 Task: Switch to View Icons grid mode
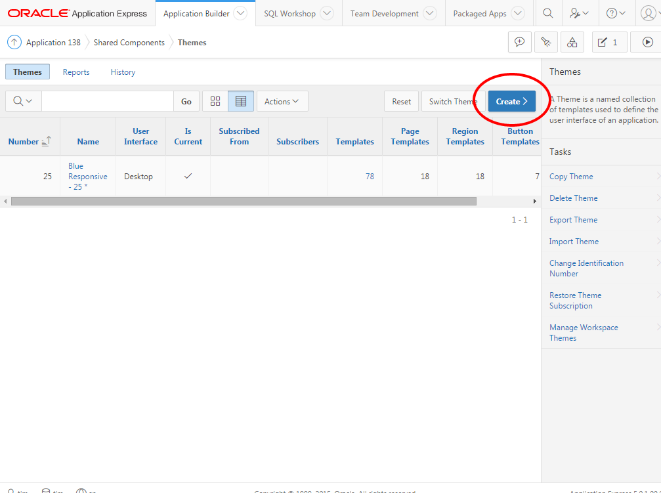point(215,101)
